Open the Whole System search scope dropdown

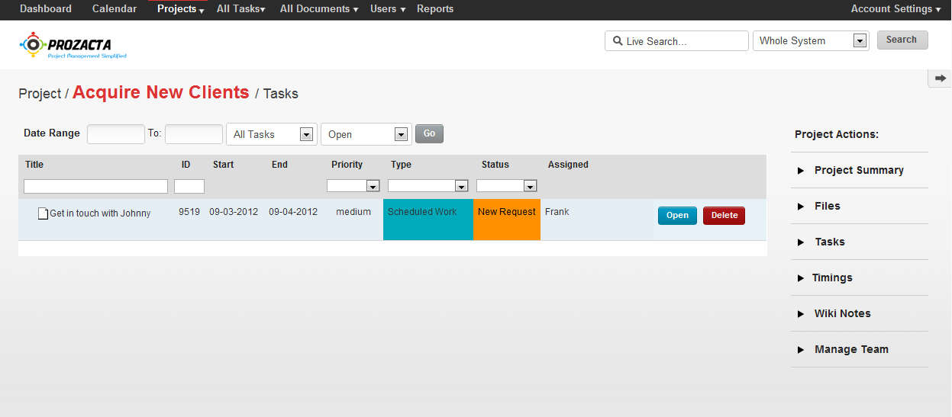point(860,41)
